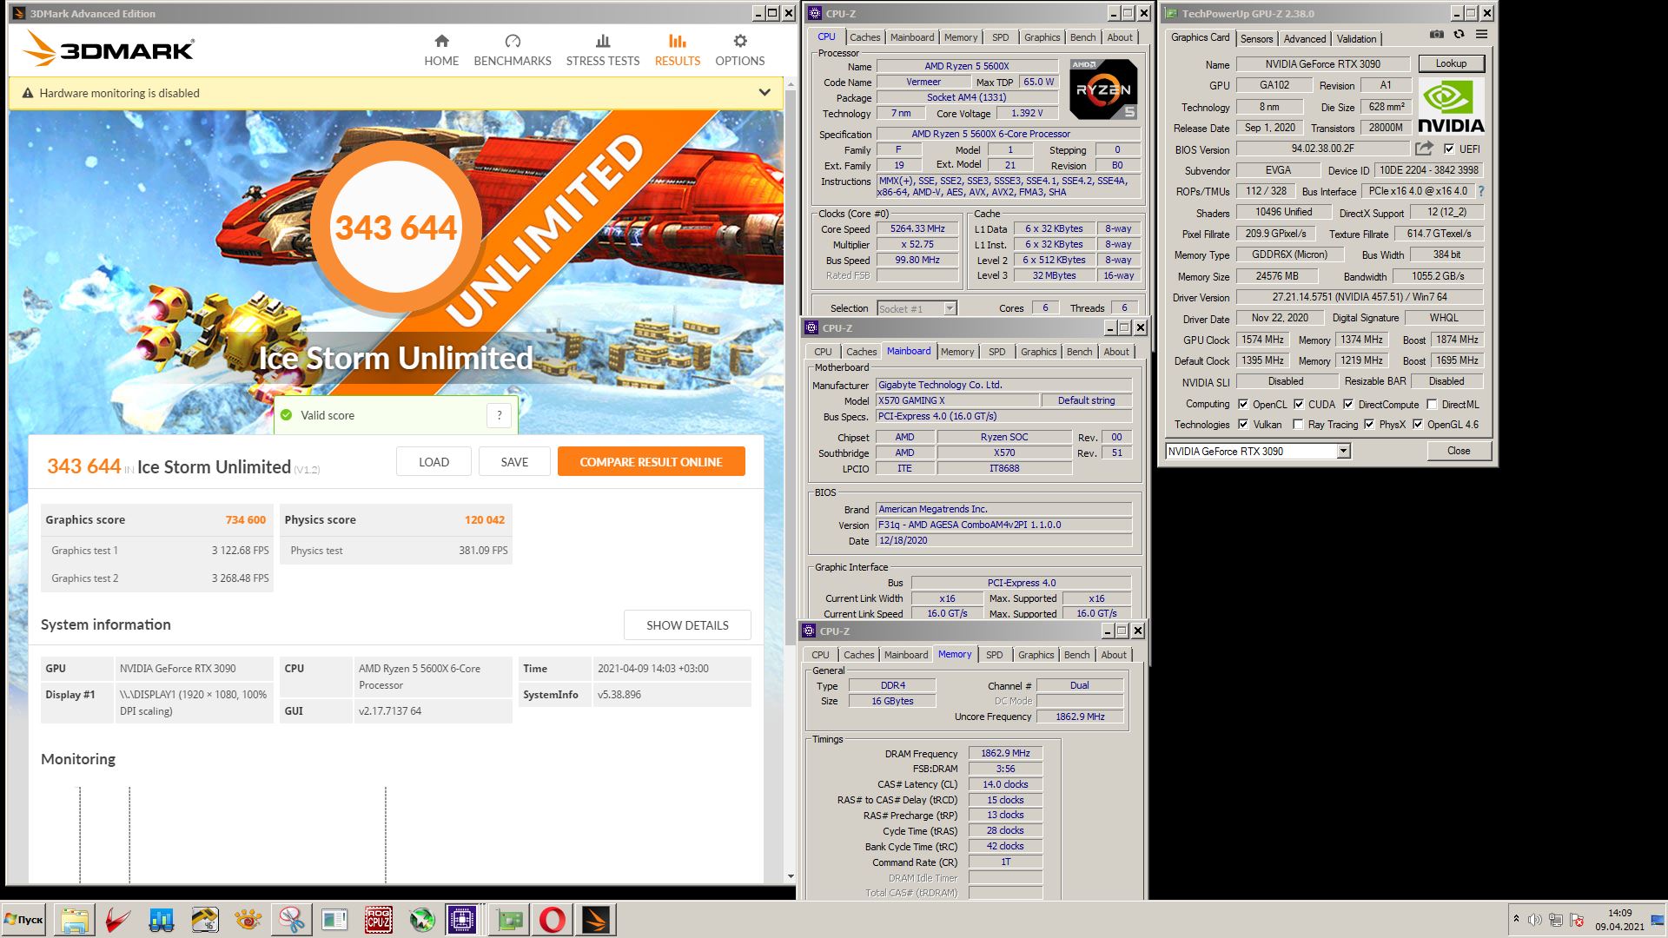This screenshot has height=938, width=1668.
Task: Switch to the Advanced tab in GPU-Z
Action: [1305, 39]
